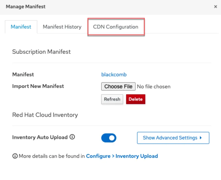Click info icon before 'More details' text

(15, 156)
